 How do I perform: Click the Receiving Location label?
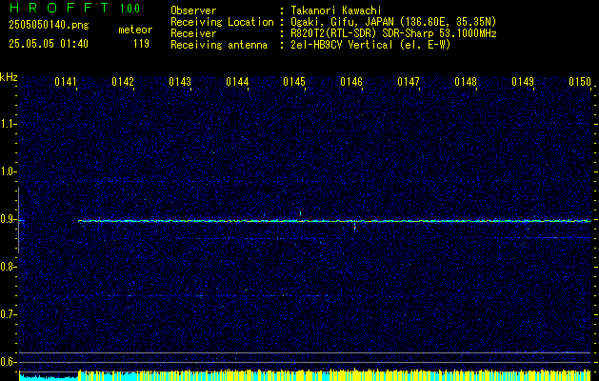(x=222, y=22)
